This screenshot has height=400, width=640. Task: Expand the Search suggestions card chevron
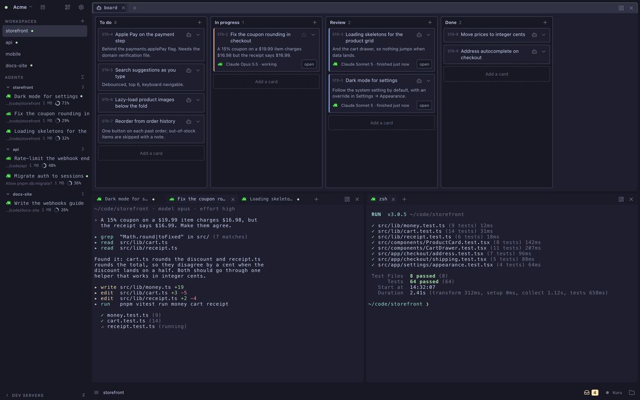(x=198, y=70)
